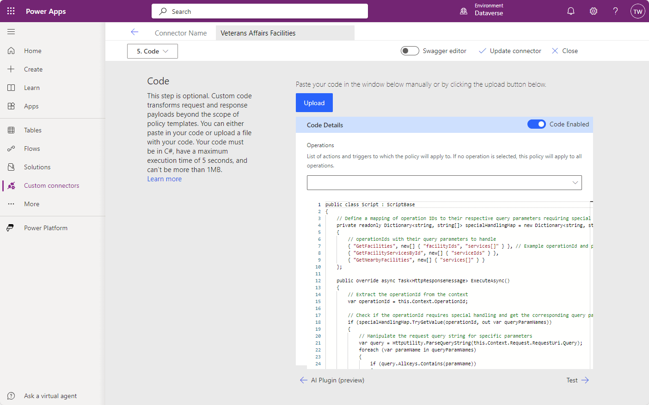Open the settings gear menu
649x405 pixels.
(593, 11)
